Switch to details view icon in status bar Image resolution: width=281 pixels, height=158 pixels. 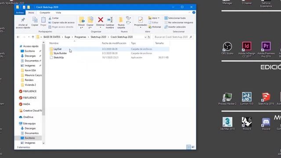(188, 147)
